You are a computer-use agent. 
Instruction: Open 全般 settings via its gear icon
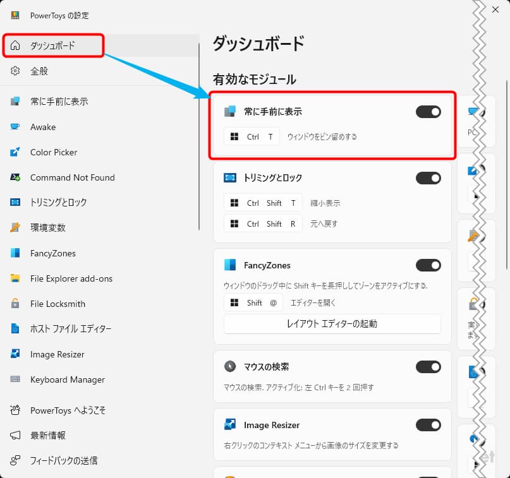point(15,71)
